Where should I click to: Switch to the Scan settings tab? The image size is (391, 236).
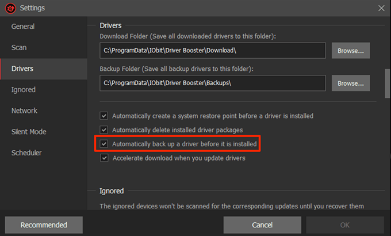(19, 48)
